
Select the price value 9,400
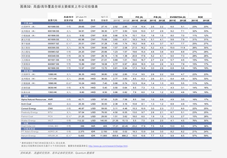tap(81, 136)
